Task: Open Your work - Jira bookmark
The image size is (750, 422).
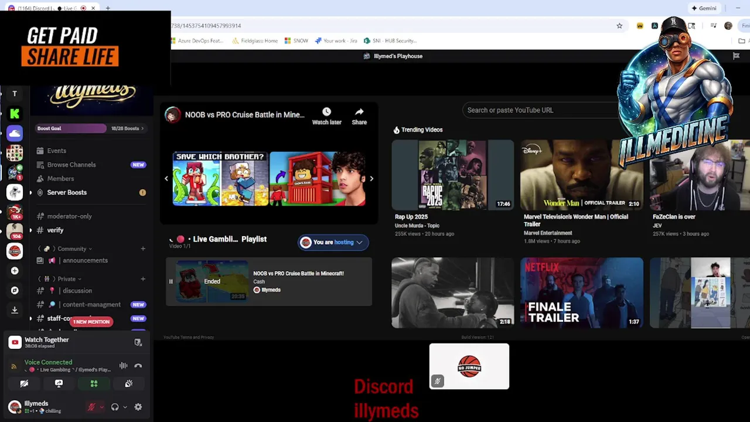Action: (336, 41)
